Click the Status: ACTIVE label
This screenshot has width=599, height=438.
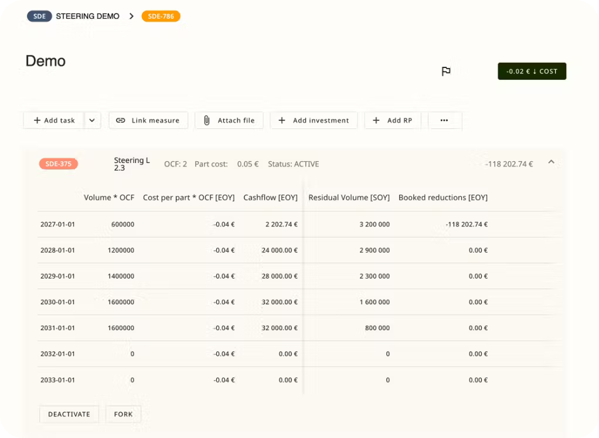coord(294,164)
